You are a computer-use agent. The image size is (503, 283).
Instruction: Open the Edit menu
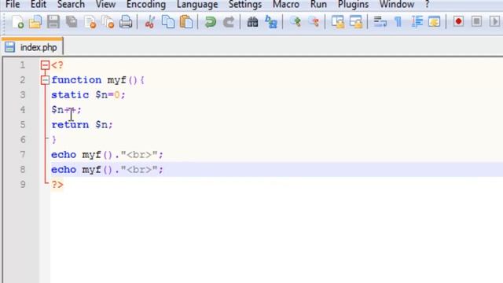[x=39, y=5]
